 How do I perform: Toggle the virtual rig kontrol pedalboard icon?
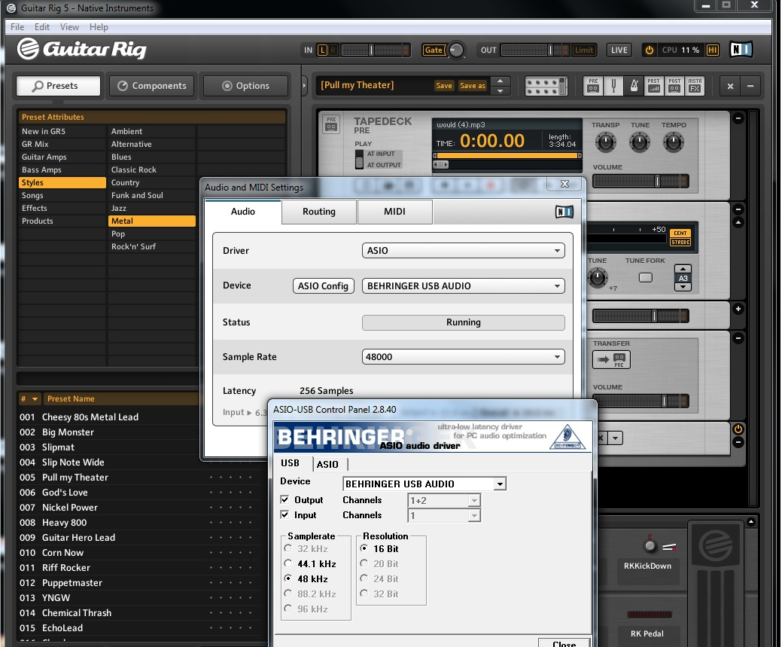point(546,85)
